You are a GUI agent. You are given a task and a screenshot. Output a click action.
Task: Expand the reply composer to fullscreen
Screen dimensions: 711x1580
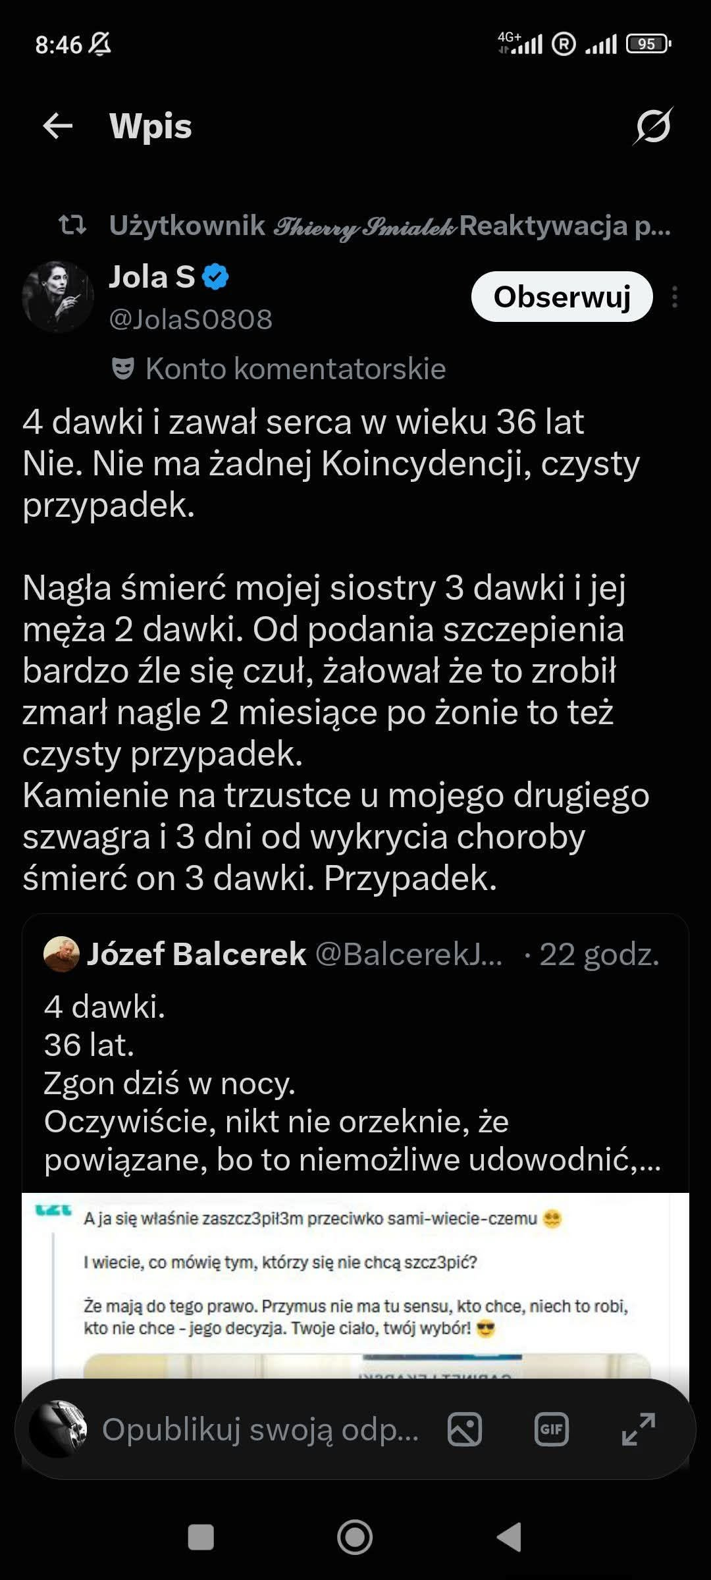(639, 1430)
